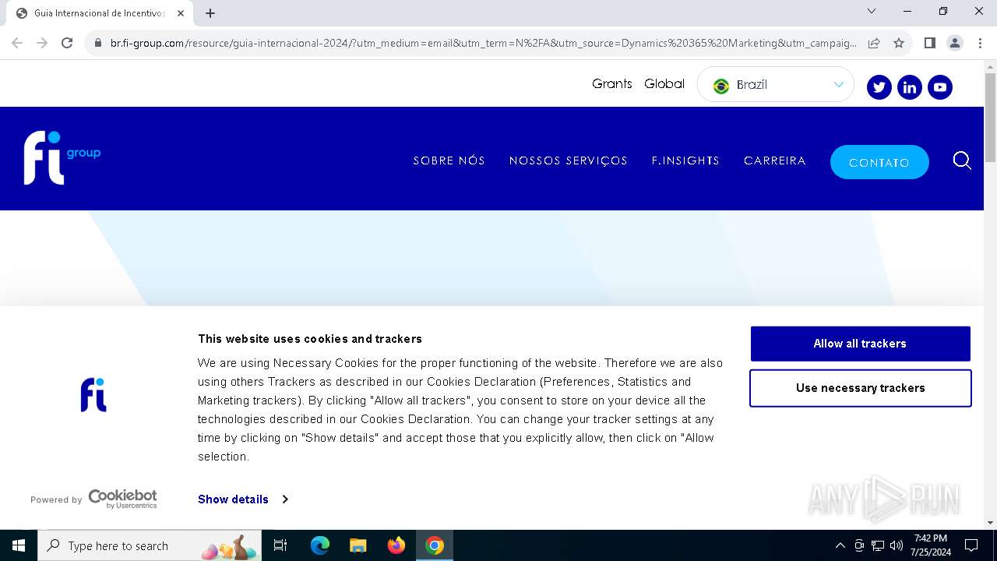The width and height of the screenshot is (997, 561).
Task: Open network settings tray icon
Action: (878, 545)
